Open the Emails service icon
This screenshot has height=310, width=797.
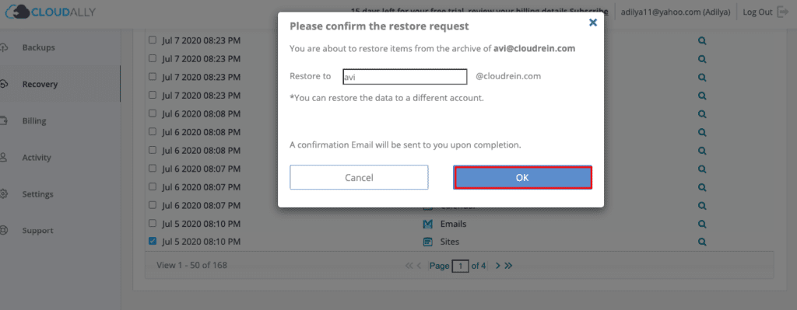[428, 224]
